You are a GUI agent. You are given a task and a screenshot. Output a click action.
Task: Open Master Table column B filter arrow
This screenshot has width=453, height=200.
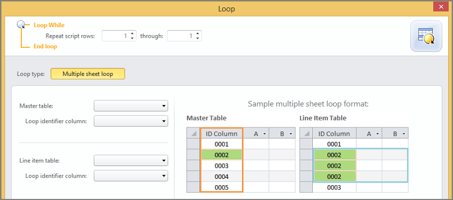tap(290, 134)
